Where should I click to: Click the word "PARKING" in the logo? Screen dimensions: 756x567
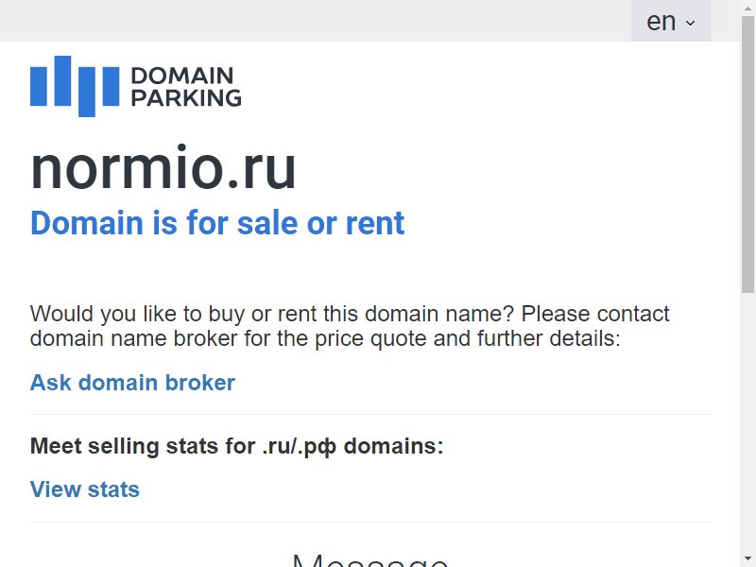(186, 98)
